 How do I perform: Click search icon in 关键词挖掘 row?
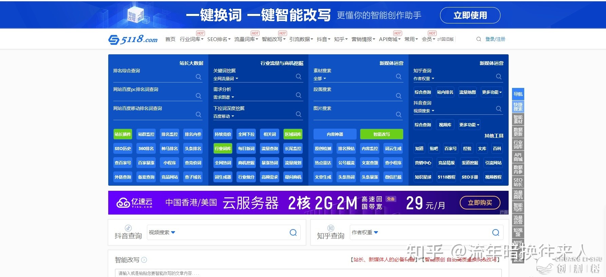pyautogui.click(x=299, y=76)
